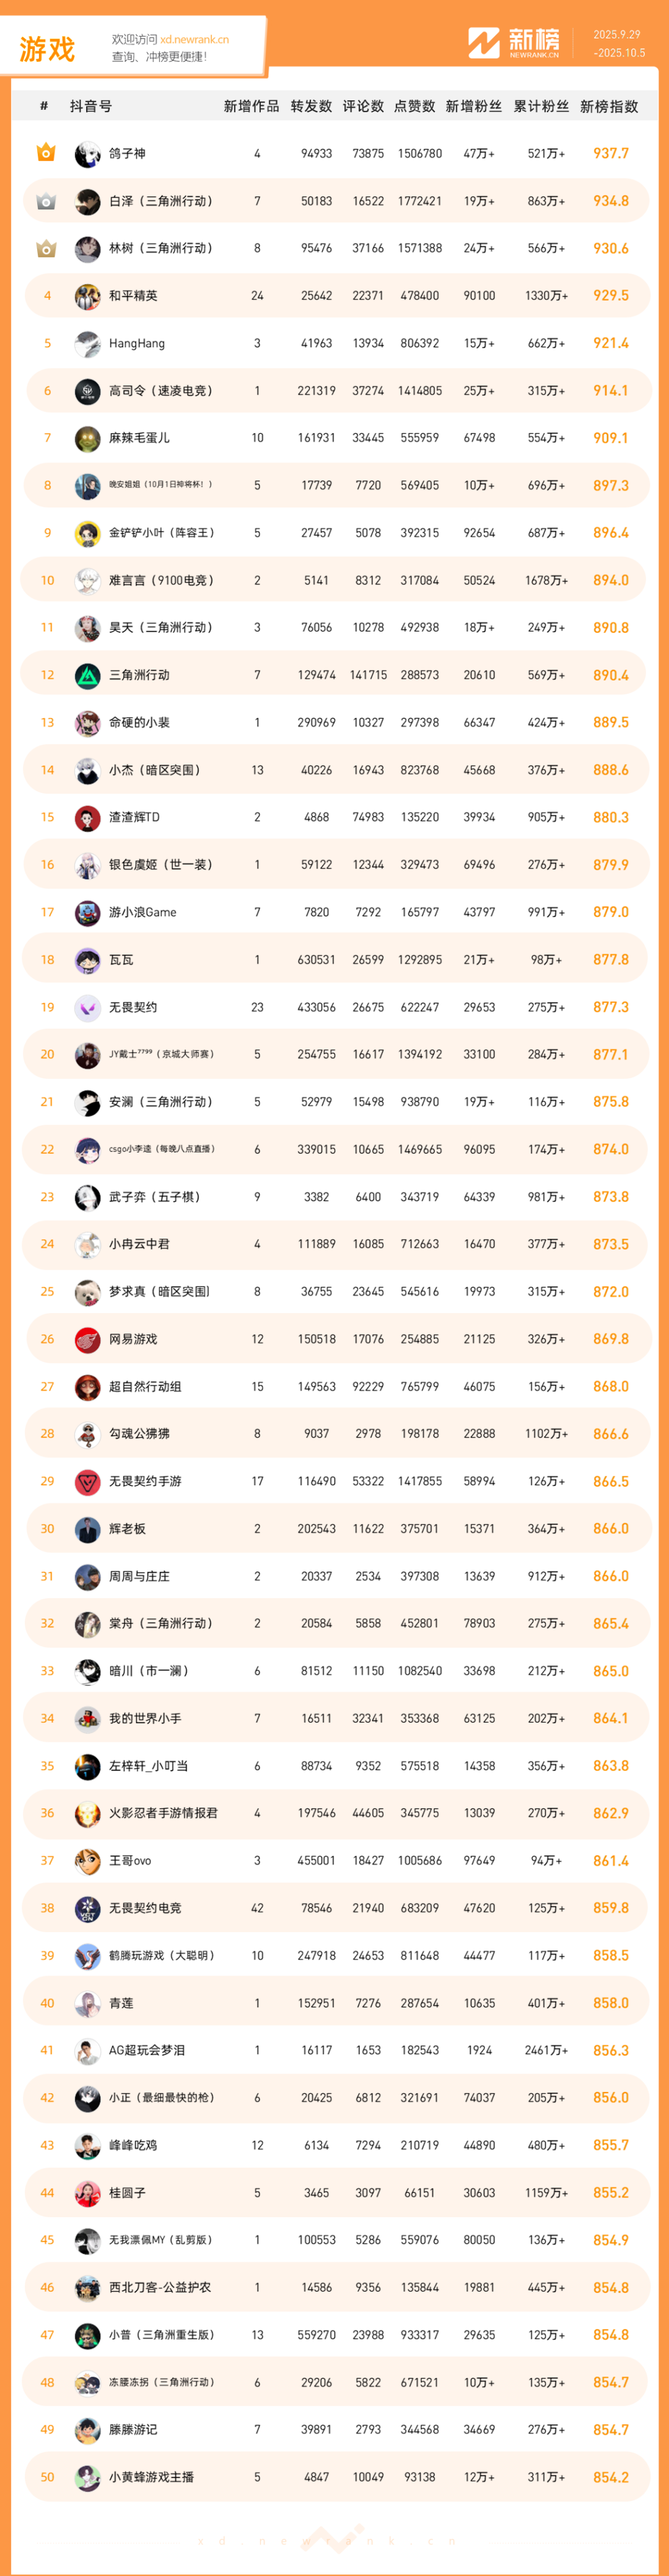
Task: Click the silver crown second-place icon
Action: point(46,201)
